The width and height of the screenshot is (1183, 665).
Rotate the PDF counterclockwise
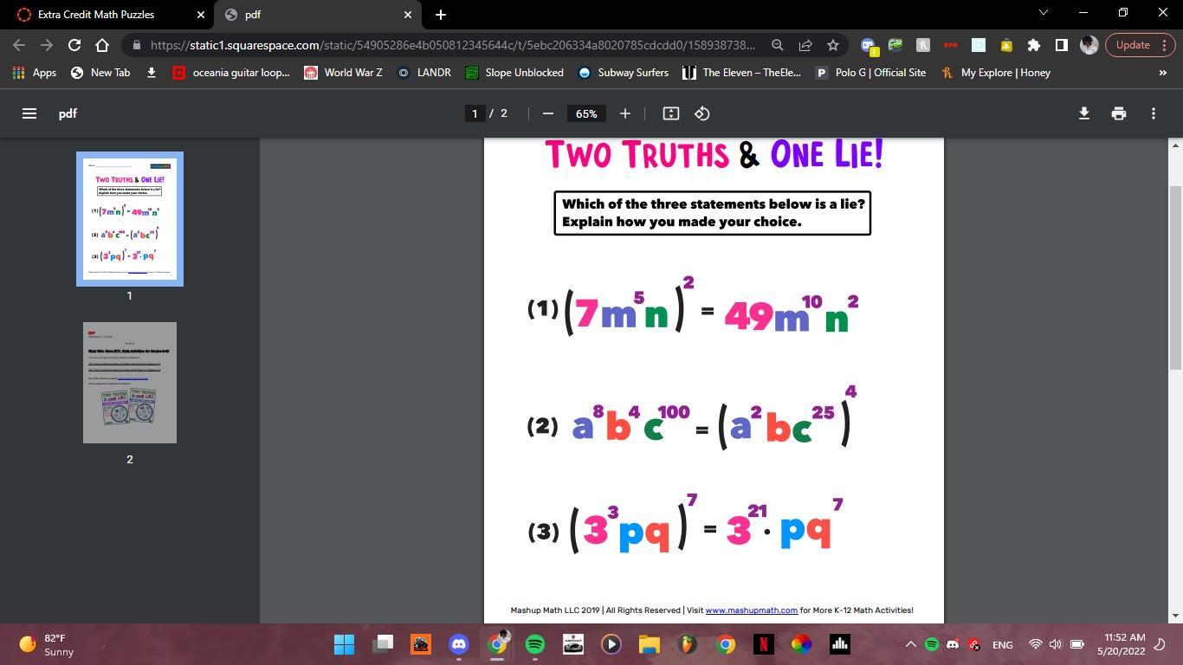702,113
